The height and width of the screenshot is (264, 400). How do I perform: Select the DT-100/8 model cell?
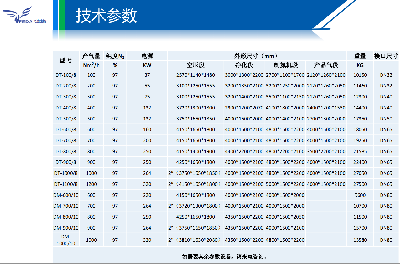(66, 75)
